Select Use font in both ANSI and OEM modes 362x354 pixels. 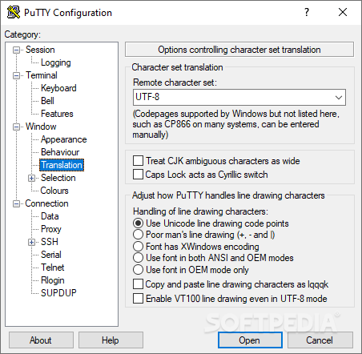coord(138,258)
